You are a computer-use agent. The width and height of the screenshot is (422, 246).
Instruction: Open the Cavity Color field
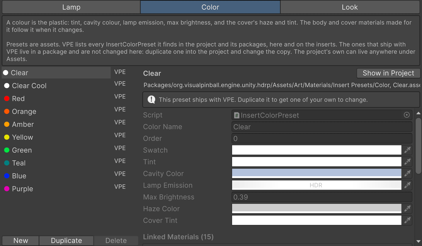pos(316,173)
